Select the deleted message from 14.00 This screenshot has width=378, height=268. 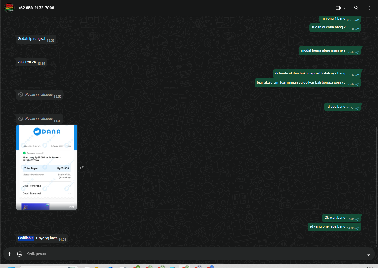click(x=39, y=119)
